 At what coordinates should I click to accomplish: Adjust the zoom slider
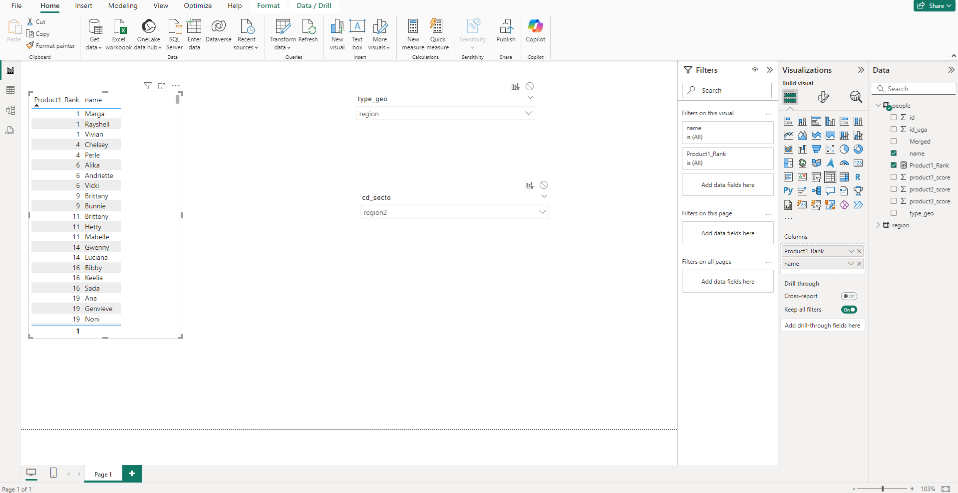point(882,489)
